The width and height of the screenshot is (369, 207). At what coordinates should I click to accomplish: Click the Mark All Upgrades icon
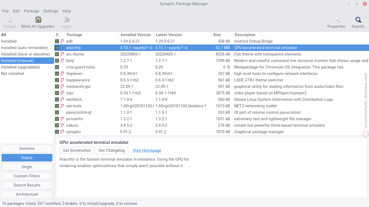click(x=38, y=20)
